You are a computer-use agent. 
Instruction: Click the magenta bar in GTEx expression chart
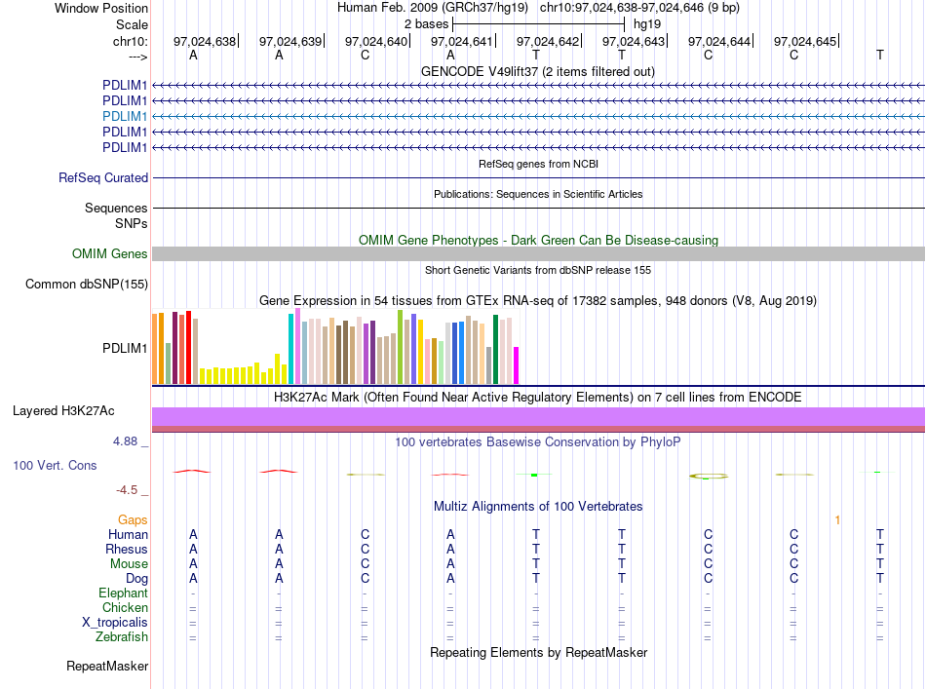[517, 365]
